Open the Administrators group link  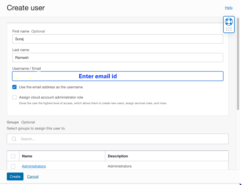pos(34,166)
